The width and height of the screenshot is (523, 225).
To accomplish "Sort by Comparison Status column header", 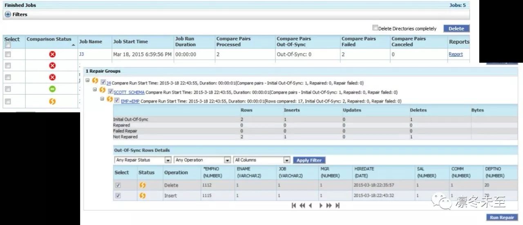I will (x=49, y=39).
